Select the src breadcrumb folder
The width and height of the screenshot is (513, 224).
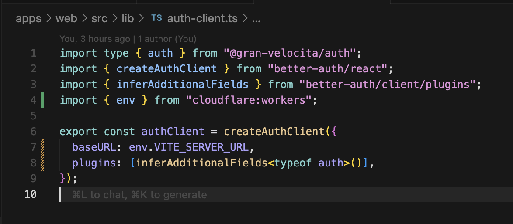point(100,19)
